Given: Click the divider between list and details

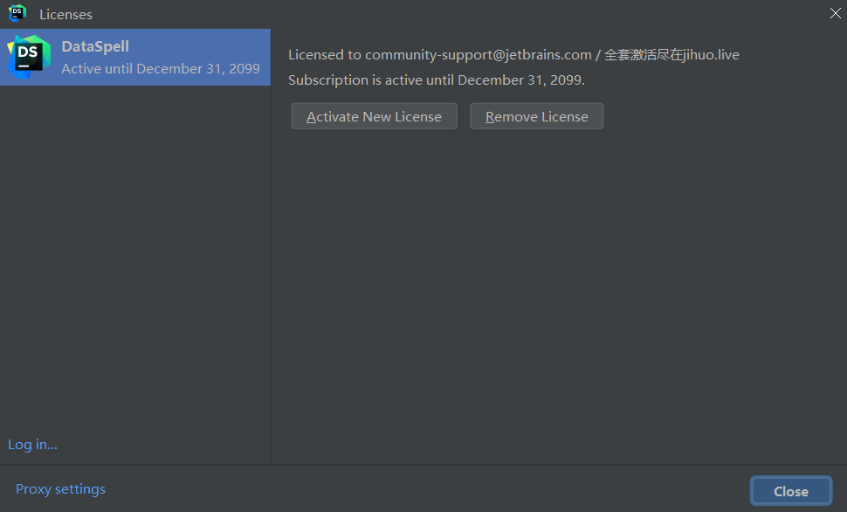Looking at the screenshot, I should click(271, 262).
